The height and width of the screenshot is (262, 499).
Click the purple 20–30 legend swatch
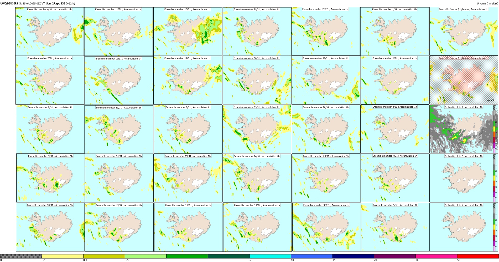[x=395, y=256]
